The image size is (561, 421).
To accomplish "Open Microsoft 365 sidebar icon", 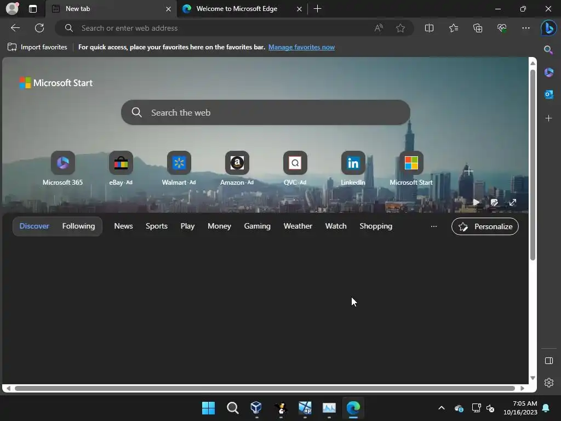I will point(549,73).
